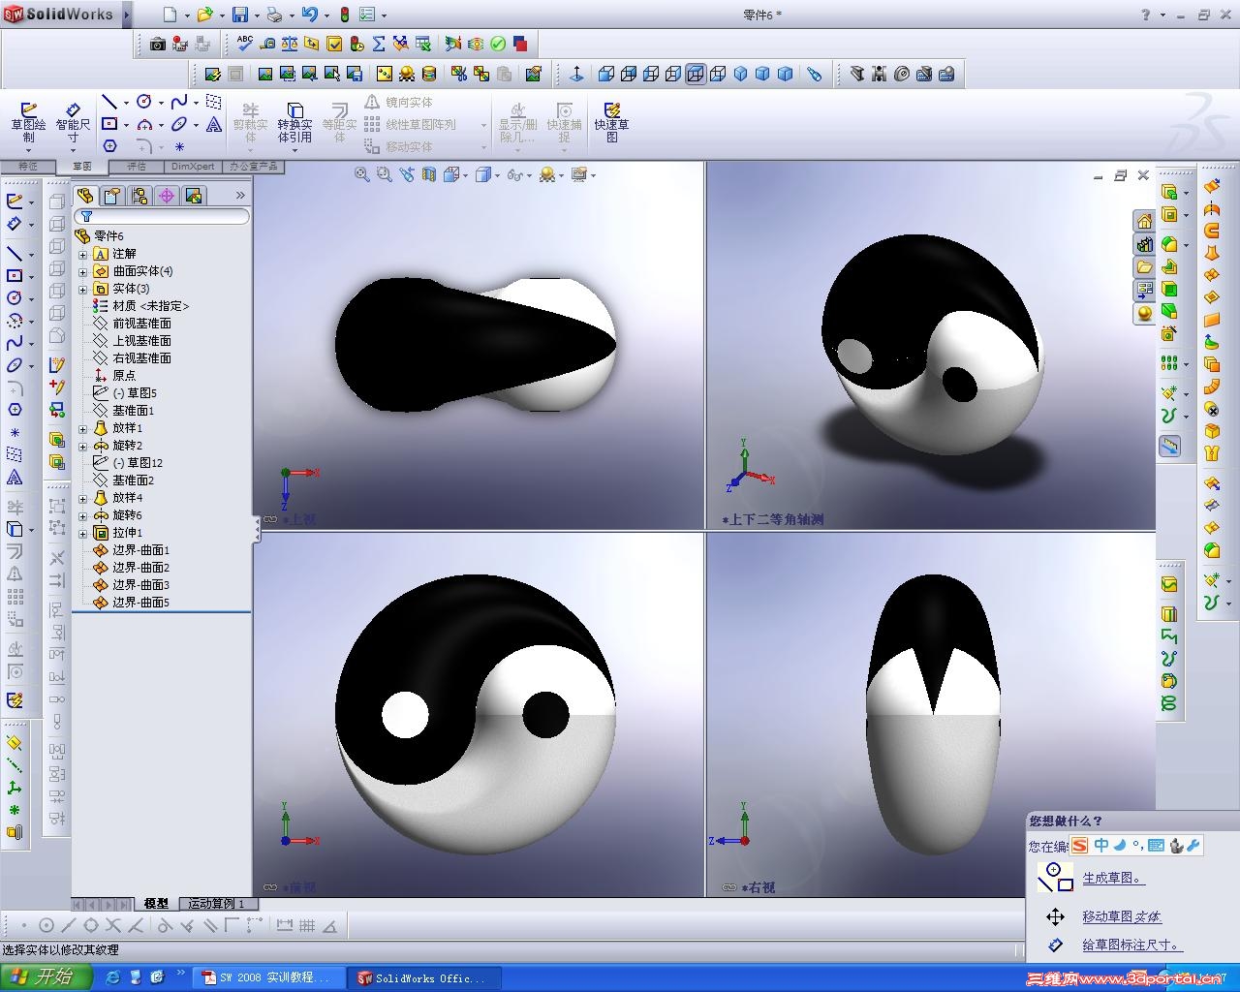Screen dimensions: 1240x992
Task: Select the Line tool in sketch ribbon
Action: (109, 102)
